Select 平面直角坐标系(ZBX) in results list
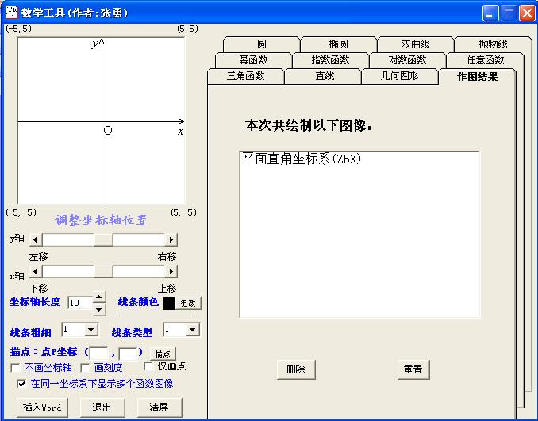 pos(301,159)
